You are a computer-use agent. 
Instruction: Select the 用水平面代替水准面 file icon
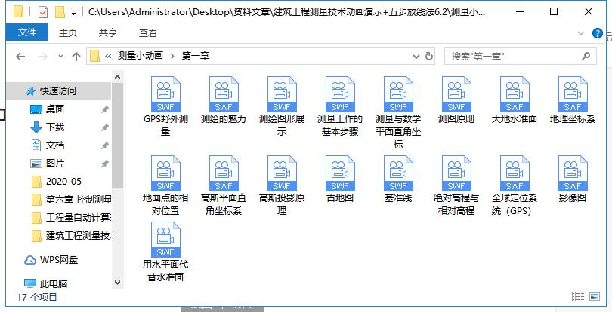(165, 240)
